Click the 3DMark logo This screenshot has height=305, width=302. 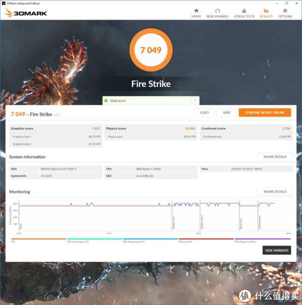pyautogui.click(x=26, y=13)
